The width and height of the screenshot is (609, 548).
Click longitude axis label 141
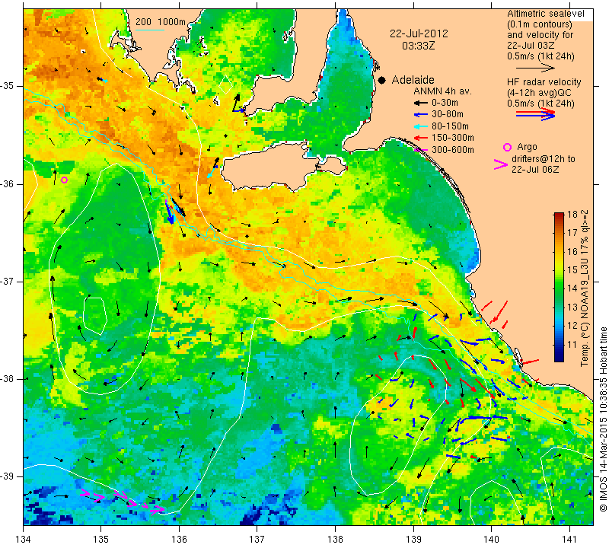point(569,539)
